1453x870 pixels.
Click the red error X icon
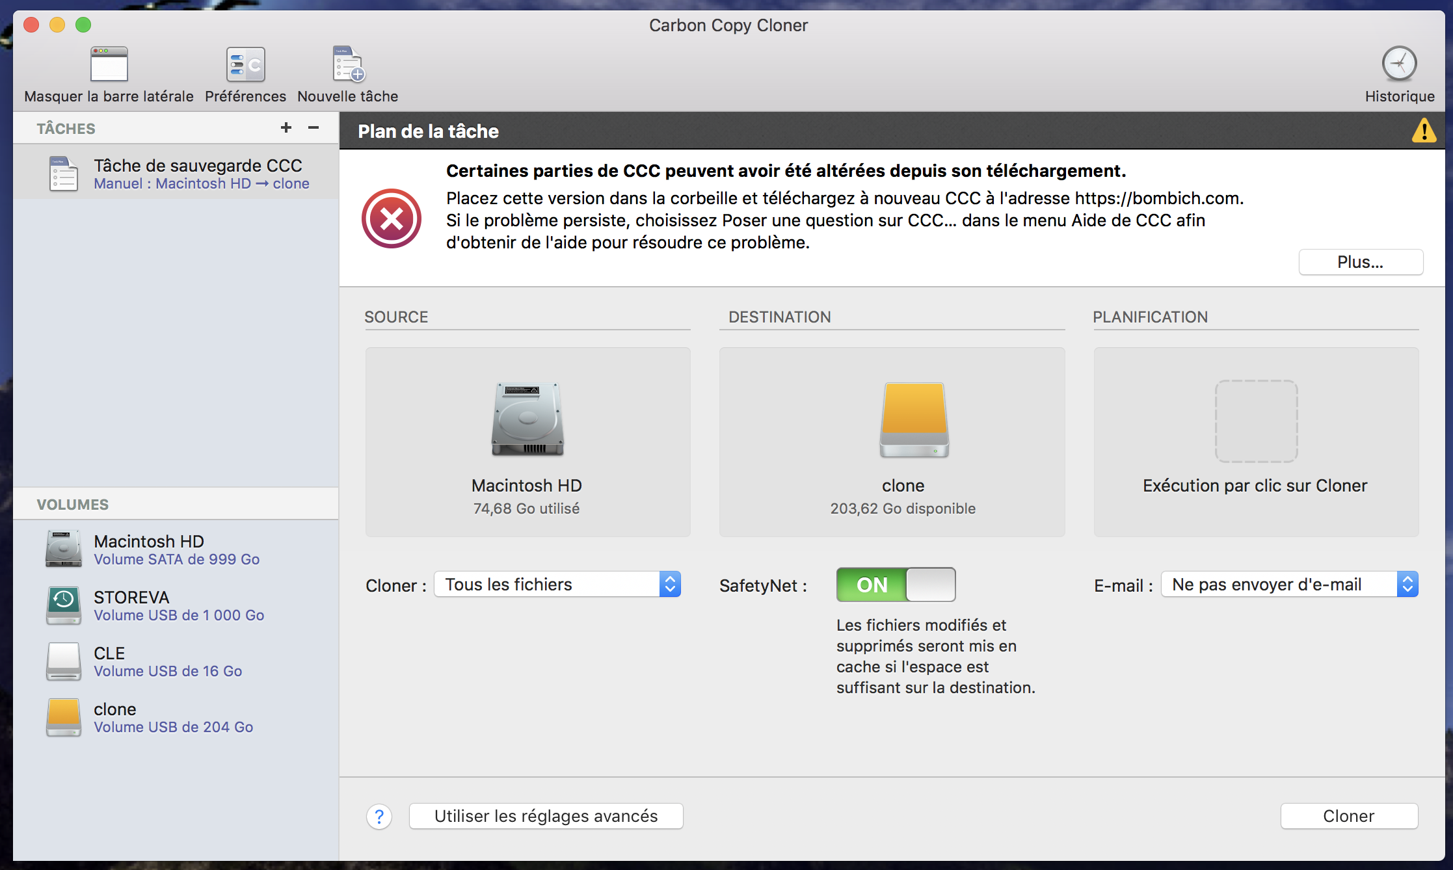click(392, 218)
